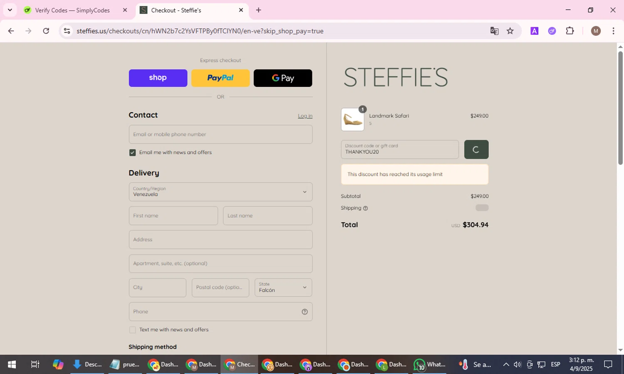
Task: Click the Postal code field
Action: point(220,288)
